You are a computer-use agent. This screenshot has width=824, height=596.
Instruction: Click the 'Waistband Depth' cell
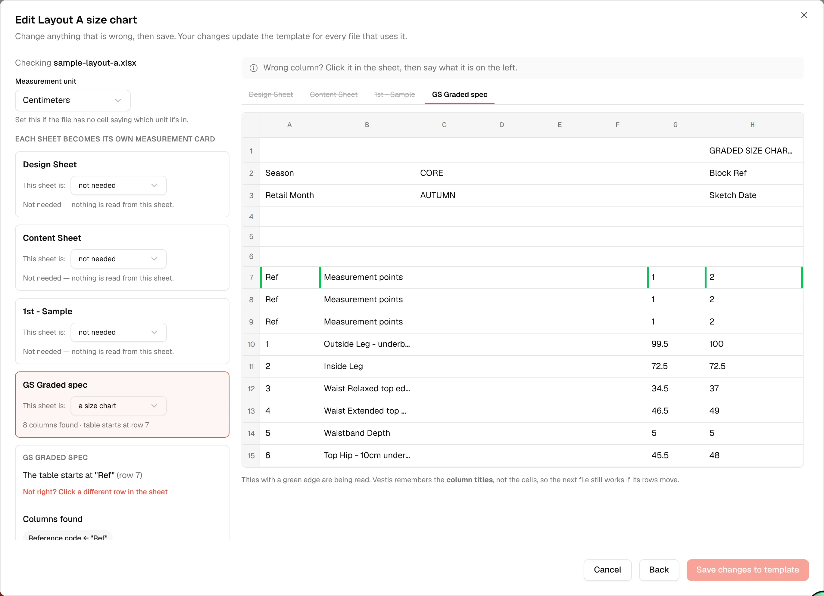(367, 433)
